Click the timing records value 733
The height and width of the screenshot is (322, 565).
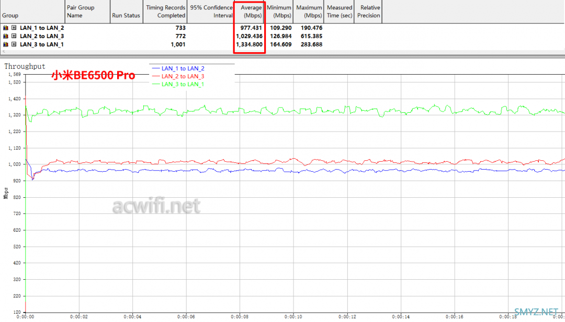click(x=180, y=28)
